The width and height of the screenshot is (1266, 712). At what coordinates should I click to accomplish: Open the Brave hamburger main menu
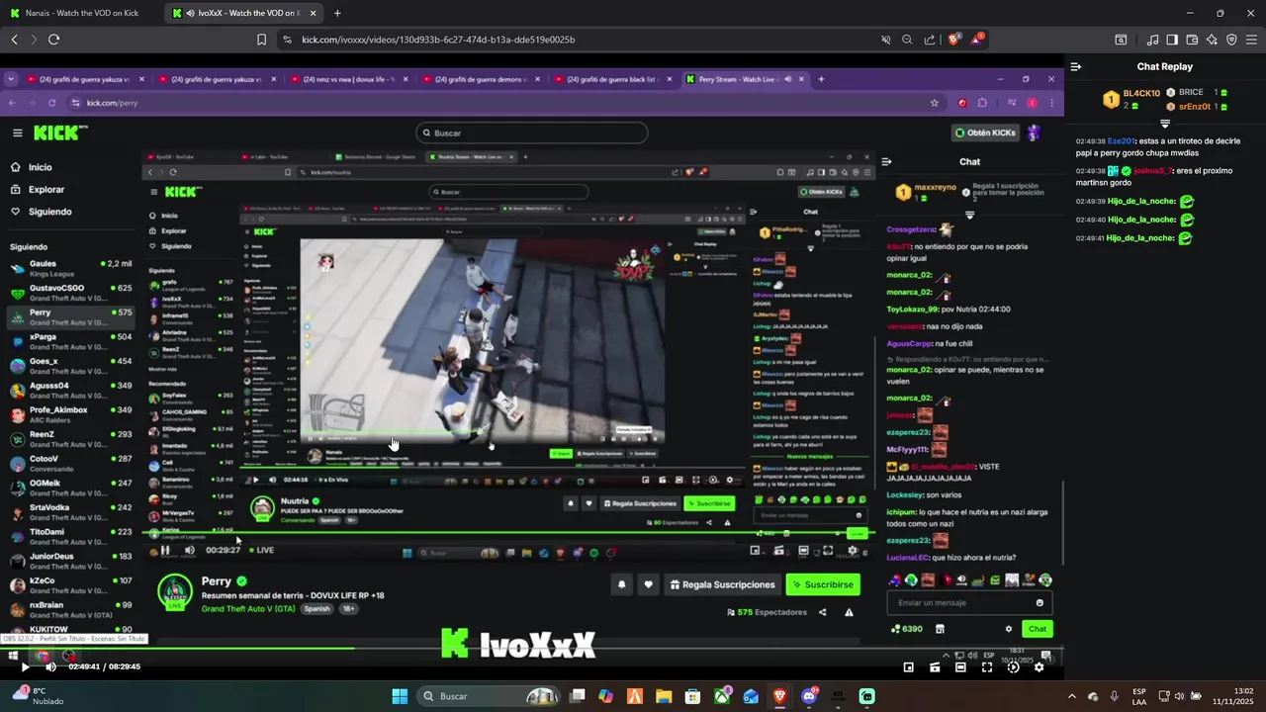1252,40
